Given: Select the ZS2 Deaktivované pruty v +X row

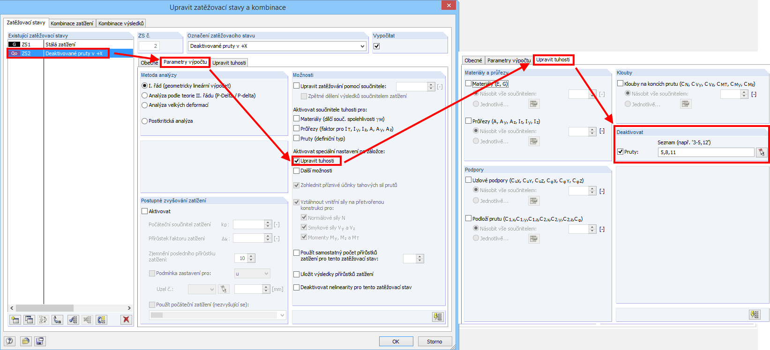Looking at the screenshot, I should pos(70,53).
